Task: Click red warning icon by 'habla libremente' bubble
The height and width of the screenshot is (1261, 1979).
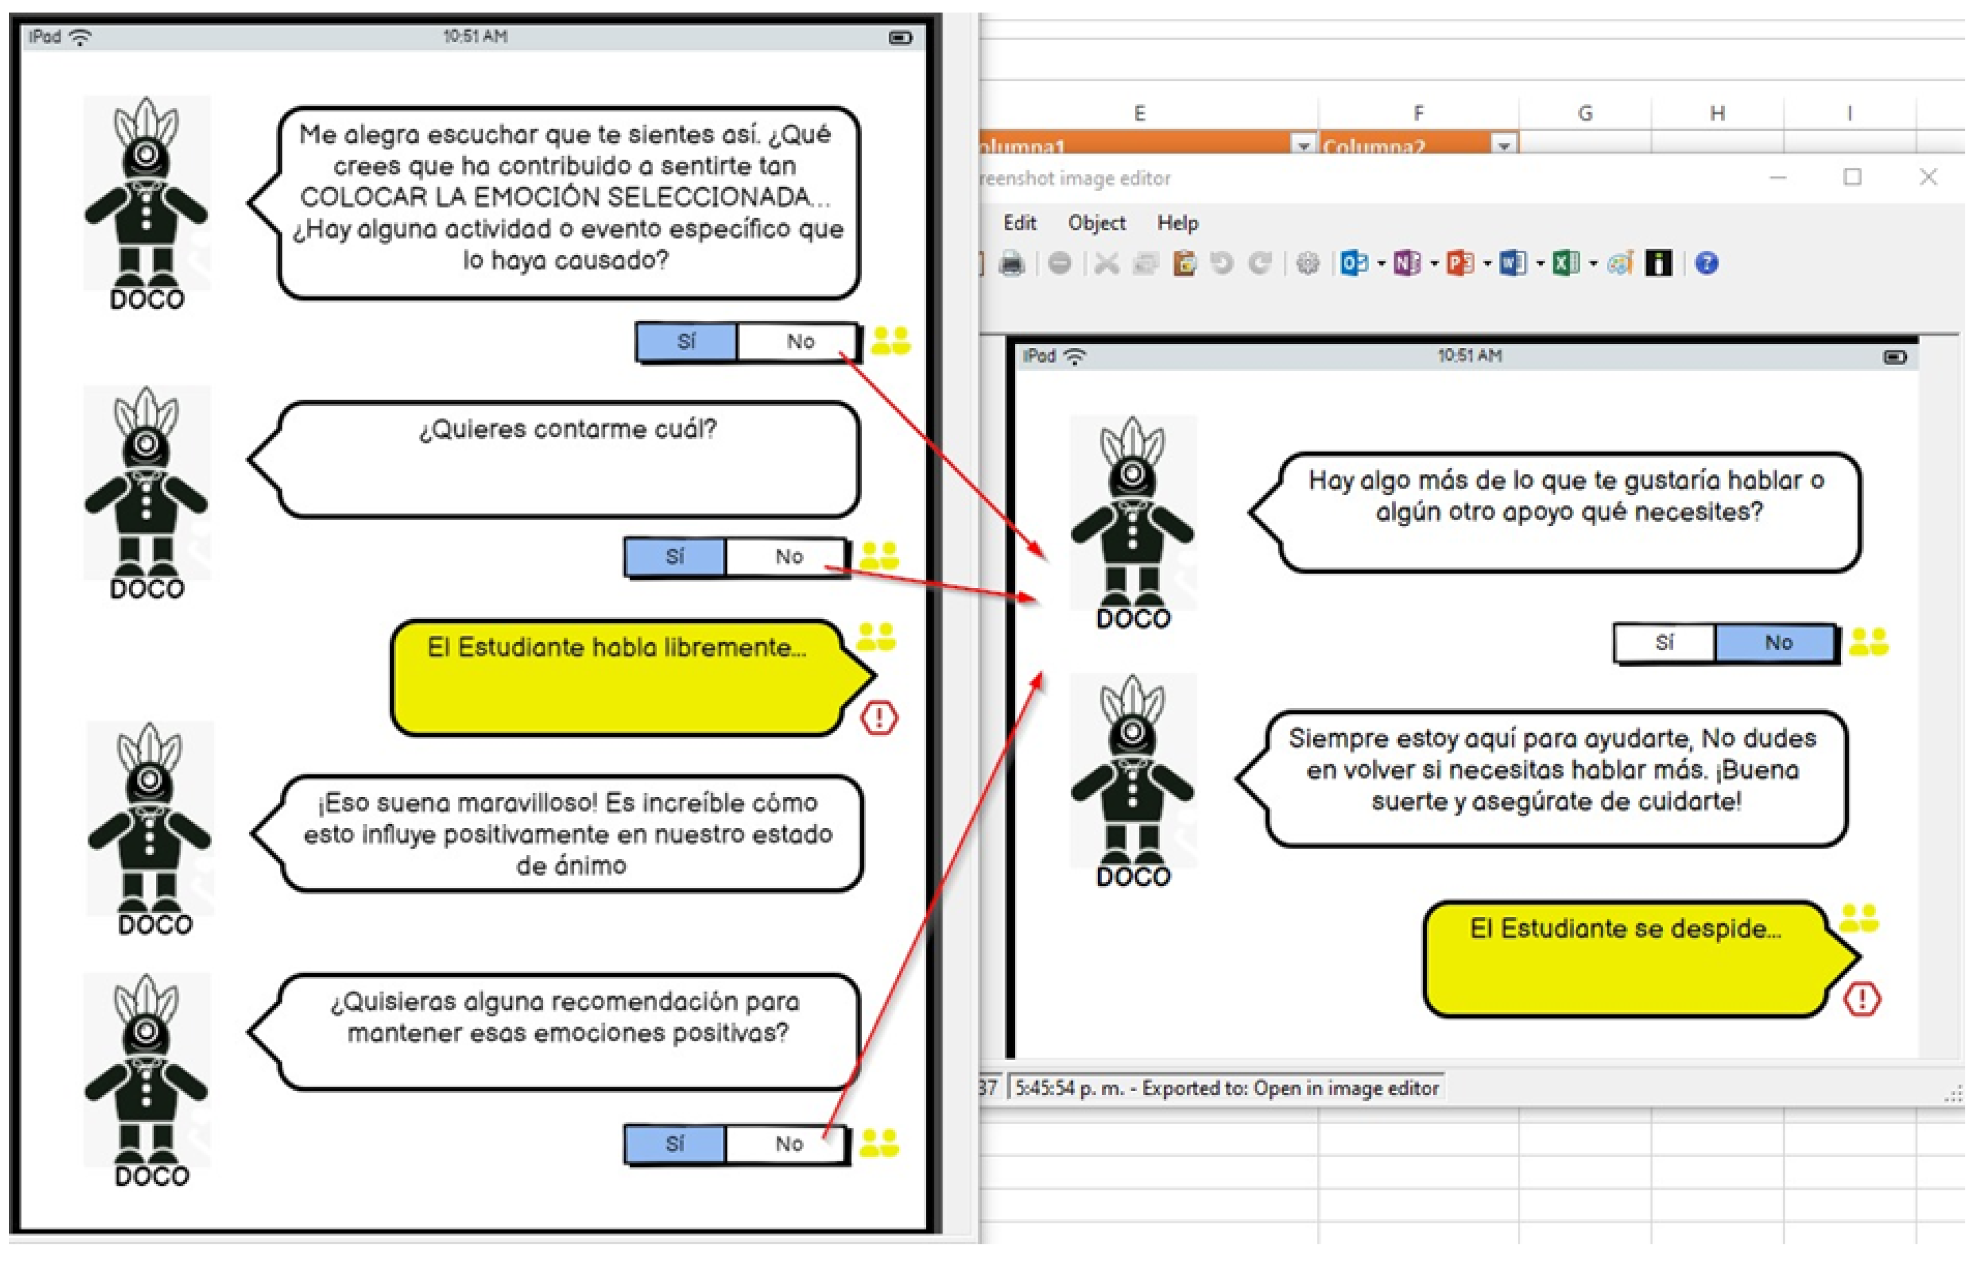Action: (879, 718)
